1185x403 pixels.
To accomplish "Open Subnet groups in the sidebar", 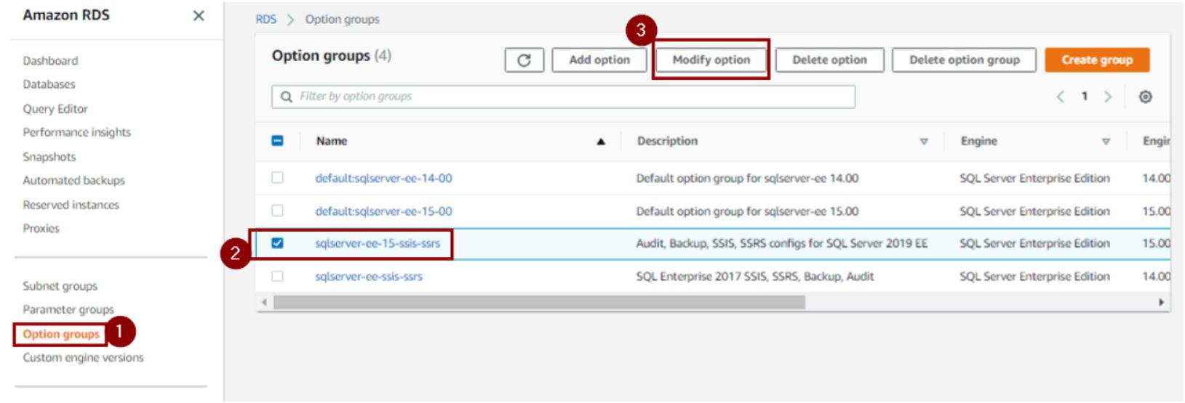I will click(x=60, y=286).
